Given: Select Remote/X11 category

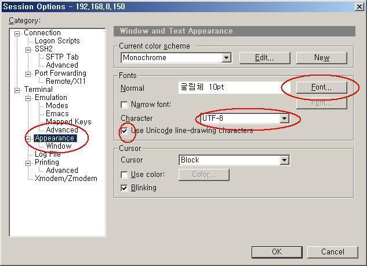Looking at the screenshot, I should click(66, 82).
